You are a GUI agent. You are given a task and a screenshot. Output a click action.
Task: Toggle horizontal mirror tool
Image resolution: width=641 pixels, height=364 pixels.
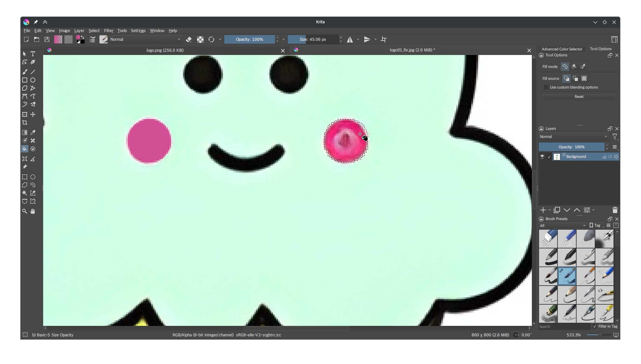350,39
